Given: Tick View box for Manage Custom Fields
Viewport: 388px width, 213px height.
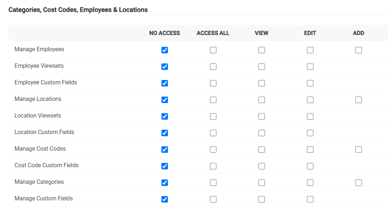Looking at the screenshot, I should point(262,199).
